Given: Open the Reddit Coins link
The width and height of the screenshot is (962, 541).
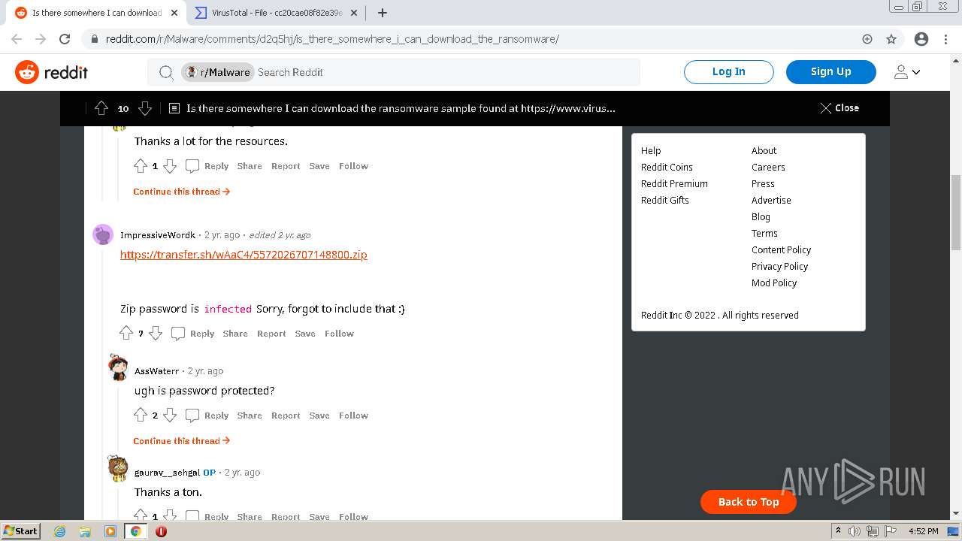Looking at the screenshot, I should (x=667, y=167).
